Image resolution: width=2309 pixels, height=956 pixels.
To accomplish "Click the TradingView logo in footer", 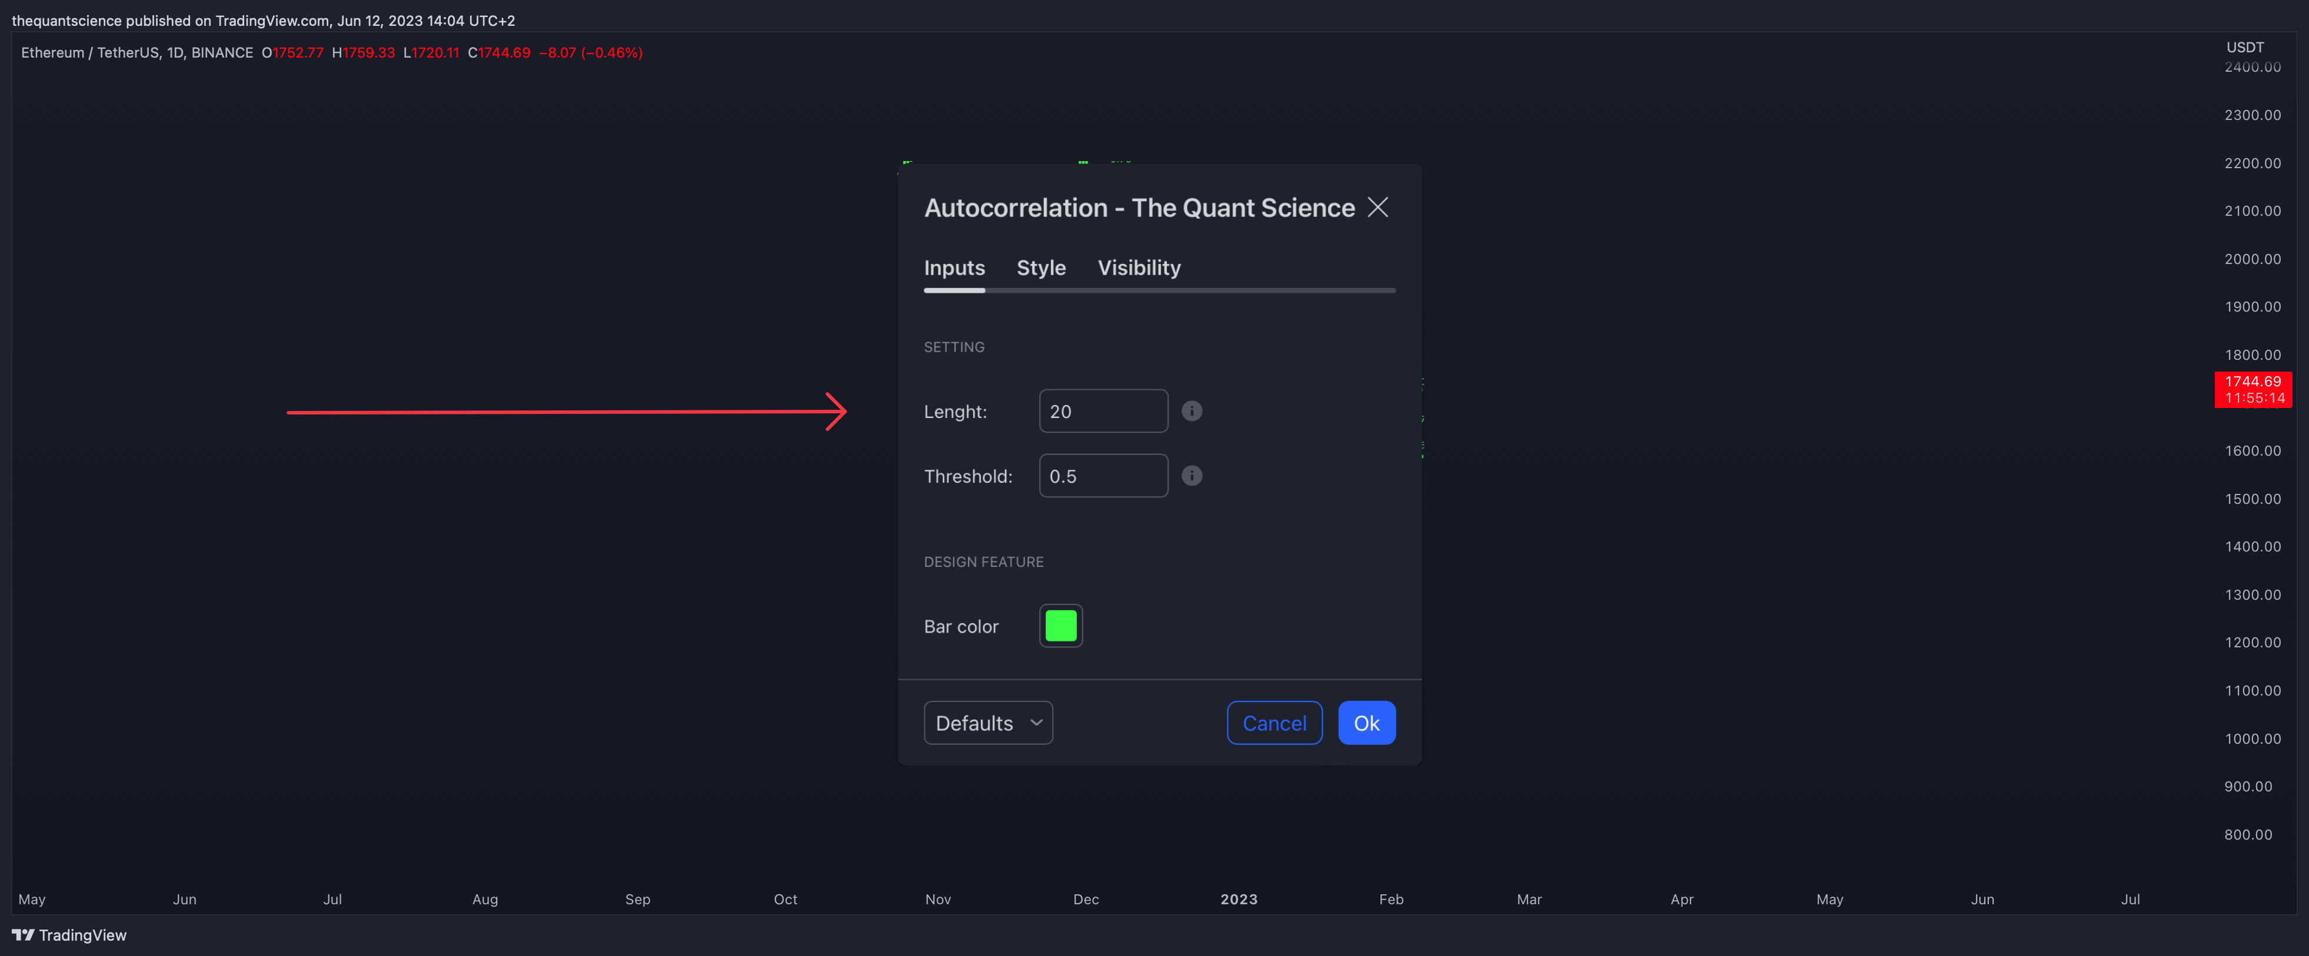I will click(x=69, y=934).
